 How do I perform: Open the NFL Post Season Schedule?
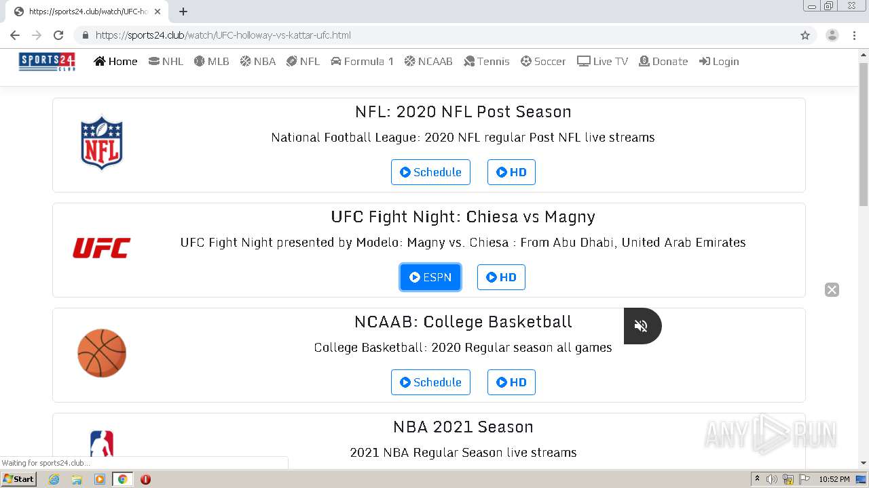pyautogui.click(x=430, y=172)
